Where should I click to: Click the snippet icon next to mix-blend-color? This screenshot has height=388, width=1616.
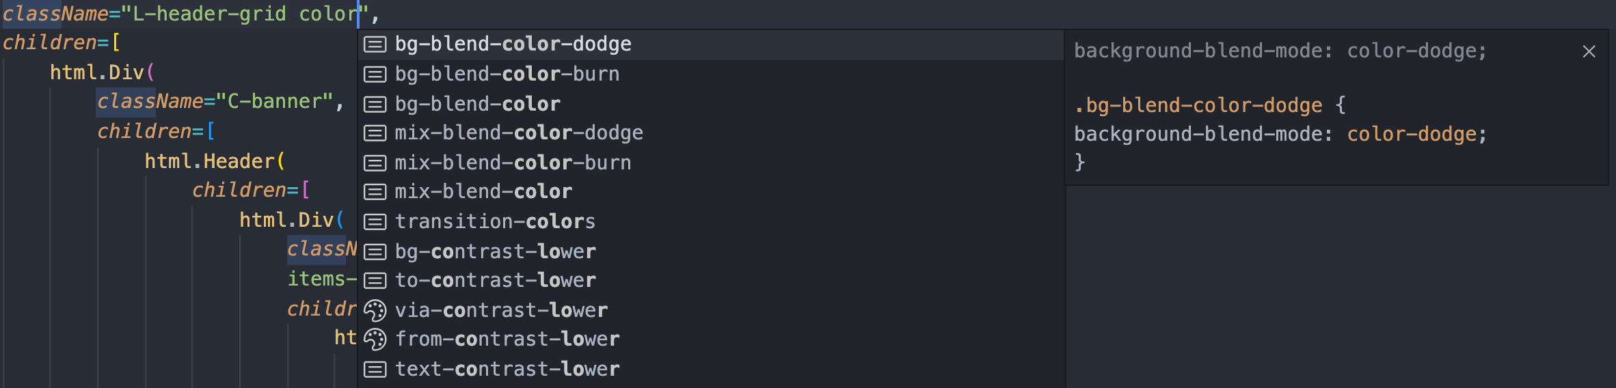pyautogui.click(x=375, y=192)
